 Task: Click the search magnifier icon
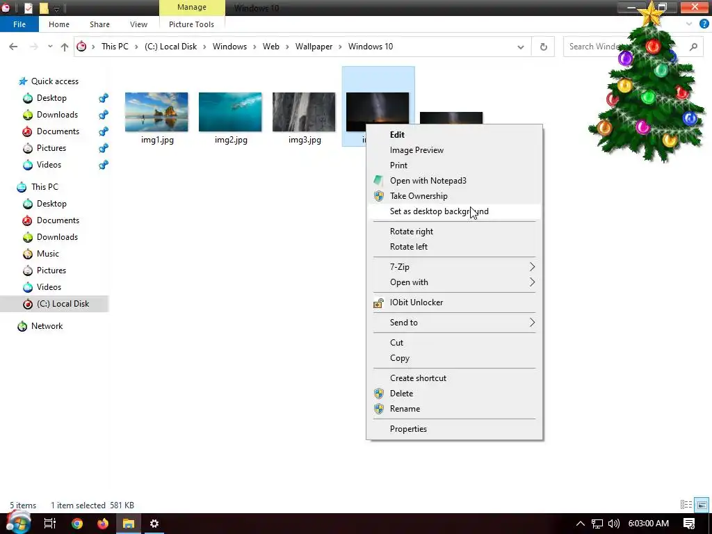pos(693,47)
